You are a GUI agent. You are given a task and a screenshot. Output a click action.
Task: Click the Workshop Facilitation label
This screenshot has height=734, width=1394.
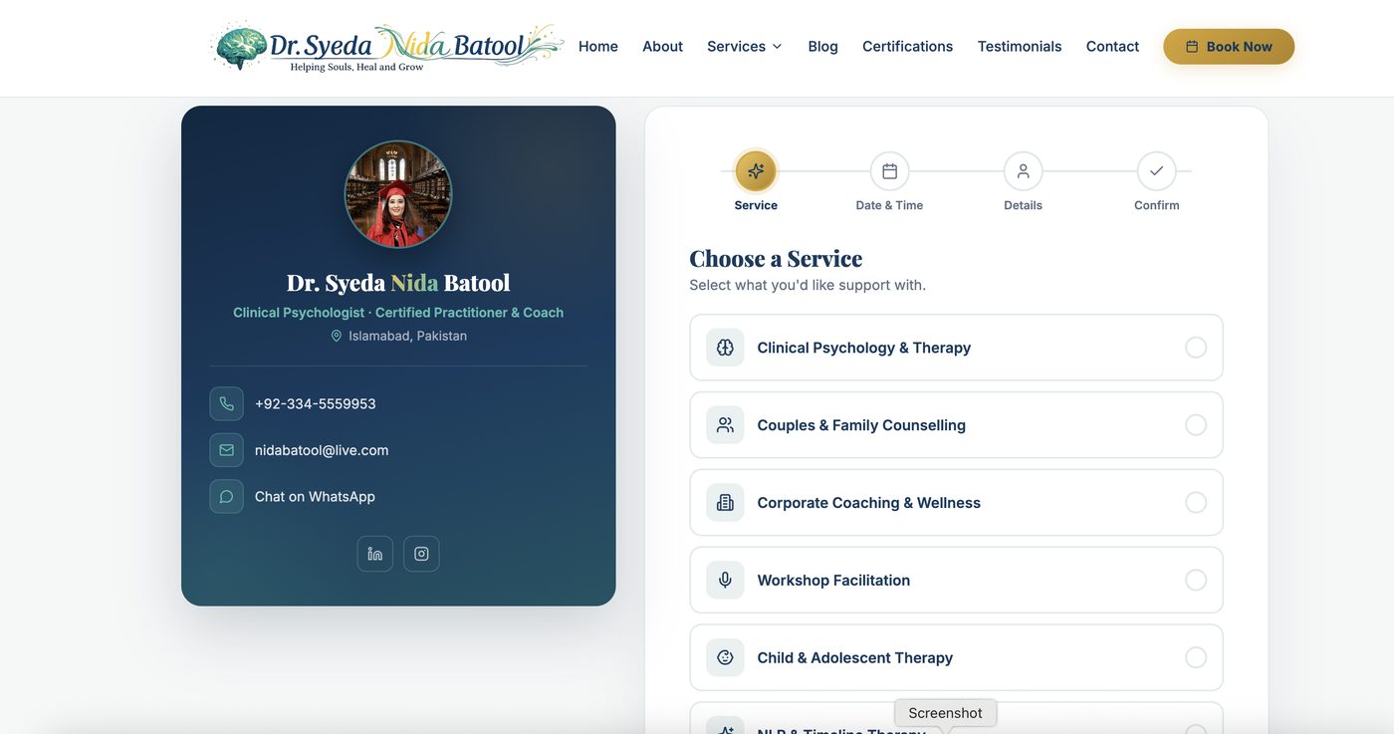point(833,580)
